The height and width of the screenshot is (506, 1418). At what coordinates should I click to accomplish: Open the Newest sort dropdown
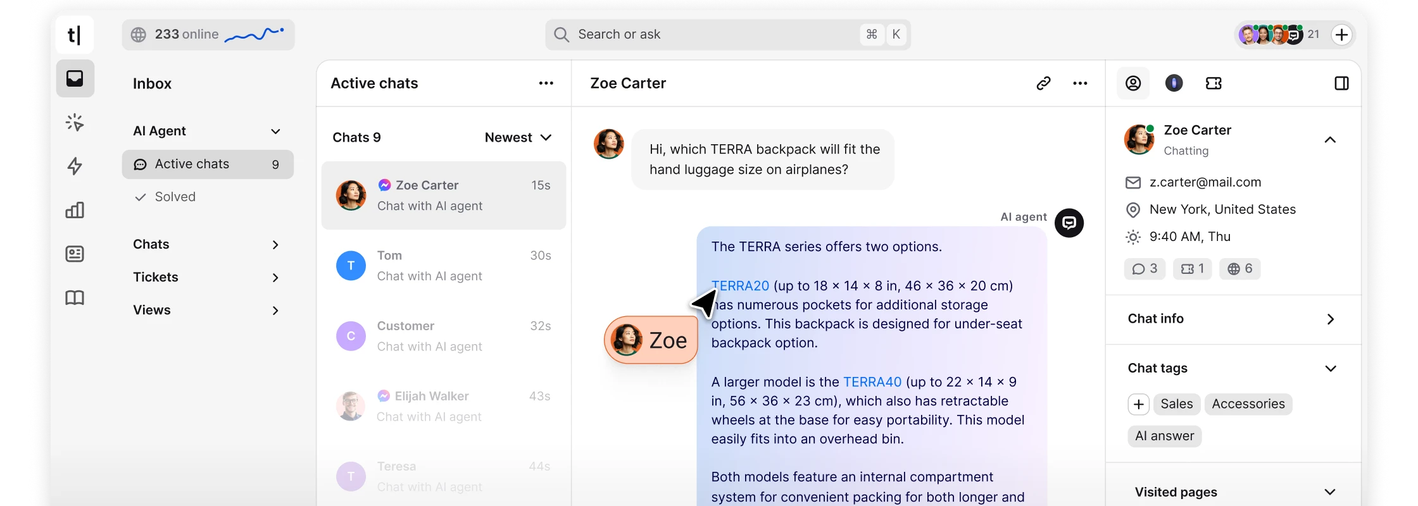[x=518, y=138]
